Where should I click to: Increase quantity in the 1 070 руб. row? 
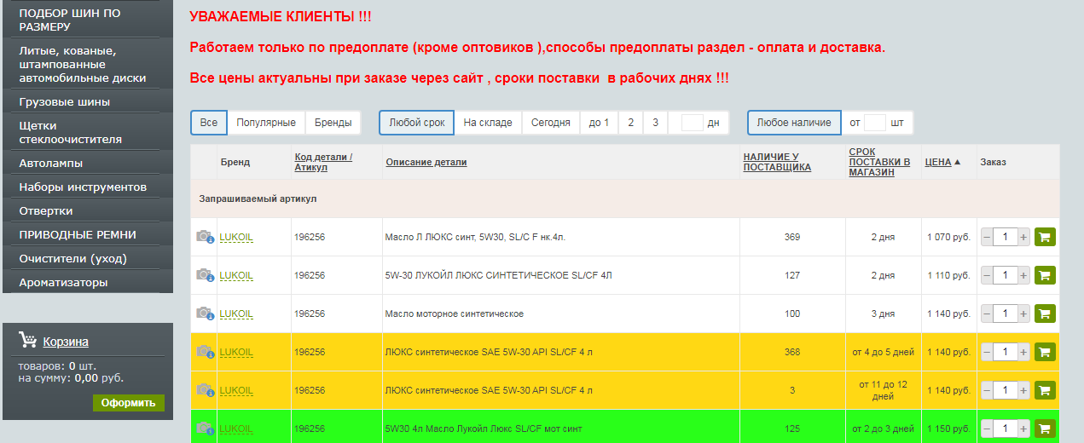coord(1024,237)
